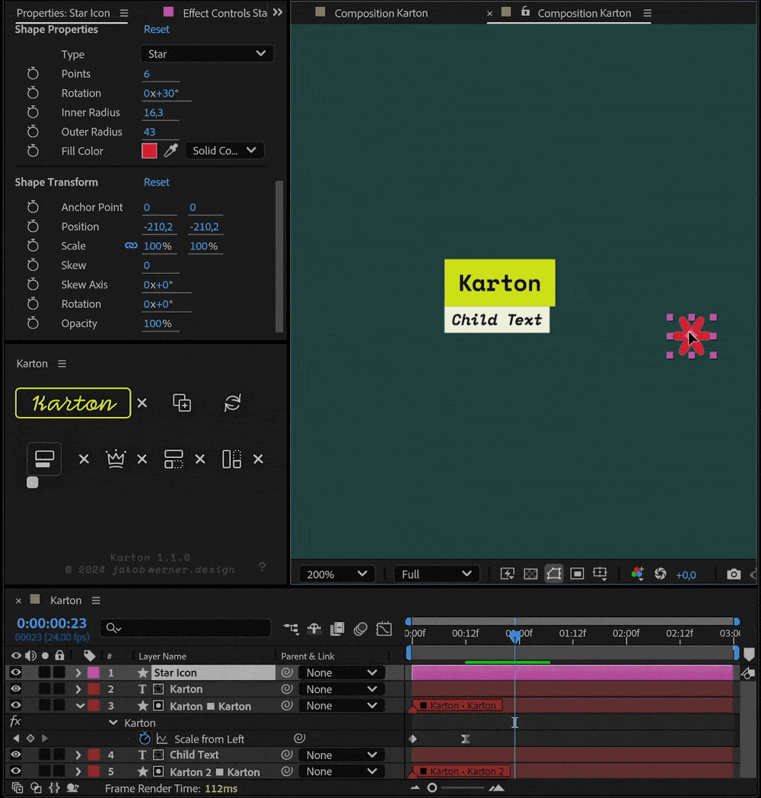Open the red Fill Color swatch
This screenshot has height=798, width=761.
pyautogui.click(x=148, y=150)
